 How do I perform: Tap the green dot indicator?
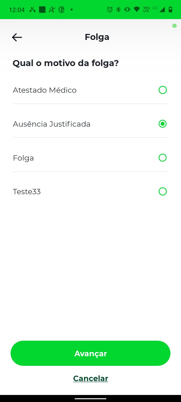(x=174, y=26)
